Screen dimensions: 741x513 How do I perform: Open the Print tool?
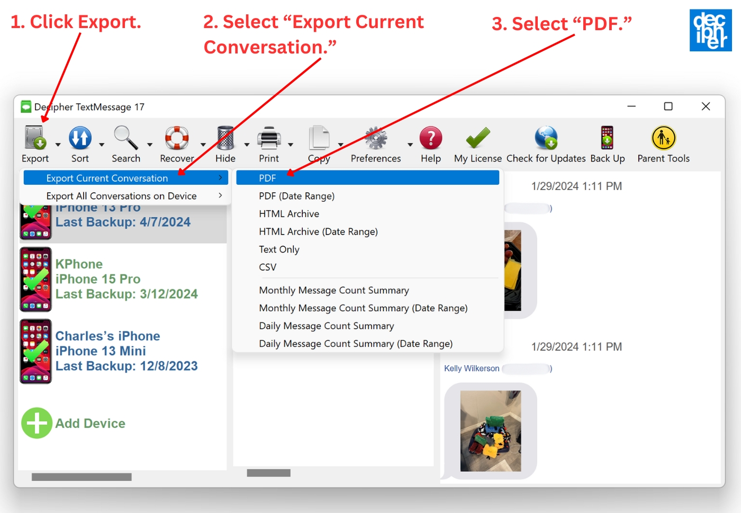[268, 139]
